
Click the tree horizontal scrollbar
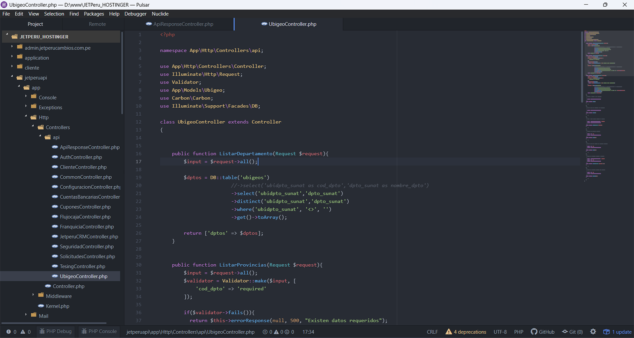54,323
